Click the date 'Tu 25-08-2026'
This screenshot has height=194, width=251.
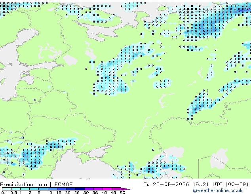[x=166, y=184]
